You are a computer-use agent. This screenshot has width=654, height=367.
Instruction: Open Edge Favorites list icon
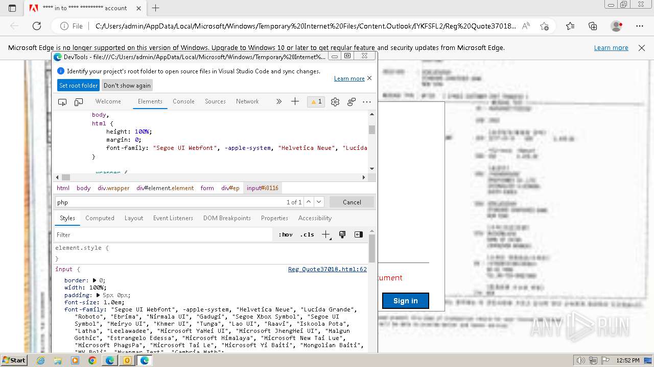click(x=570, y=26)
